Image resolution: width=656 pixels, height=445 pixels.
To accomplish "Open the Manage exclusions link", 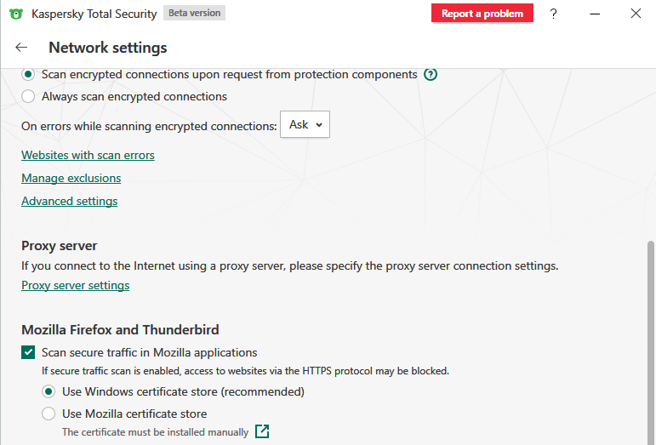I will coord(71,178).
